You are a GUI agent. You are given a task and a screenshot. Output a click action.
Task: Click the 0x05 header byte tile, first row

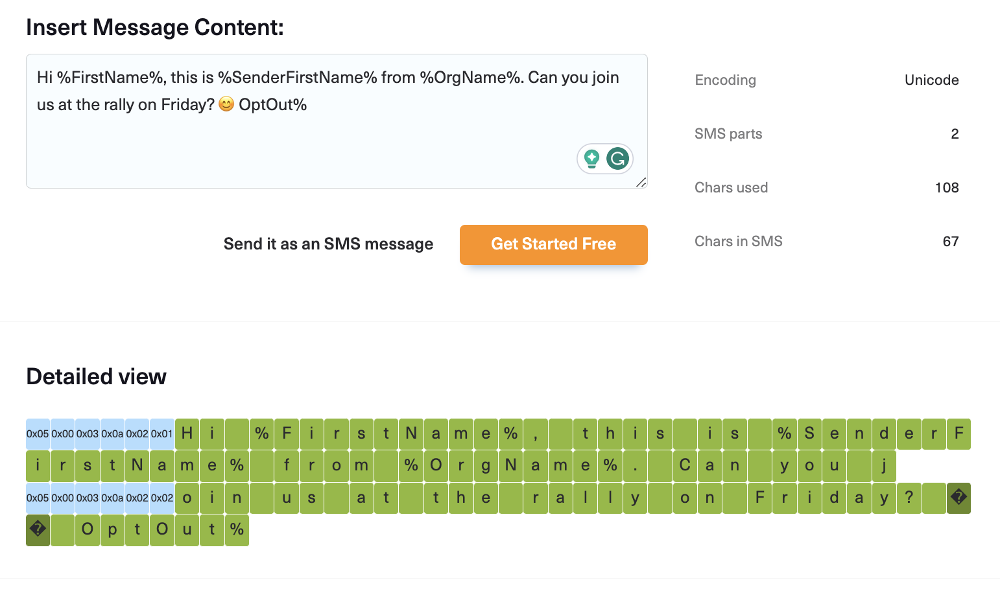[x=38, y=433]
